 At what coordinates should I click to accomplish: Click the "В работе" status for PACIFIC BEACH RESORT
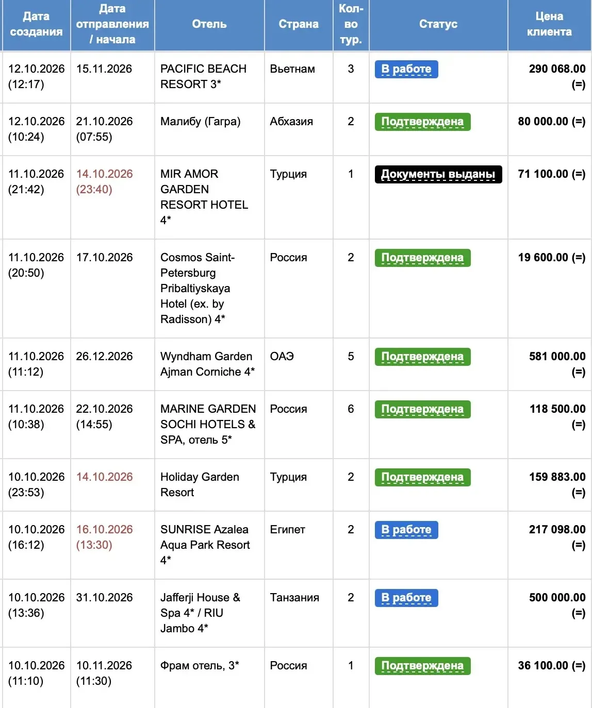(x=406, y=69)
